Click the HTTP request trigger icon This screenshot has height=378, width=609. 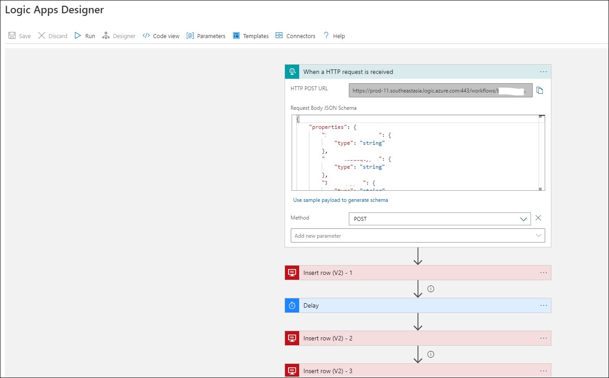pyautogui.click(x=292, y=72)
